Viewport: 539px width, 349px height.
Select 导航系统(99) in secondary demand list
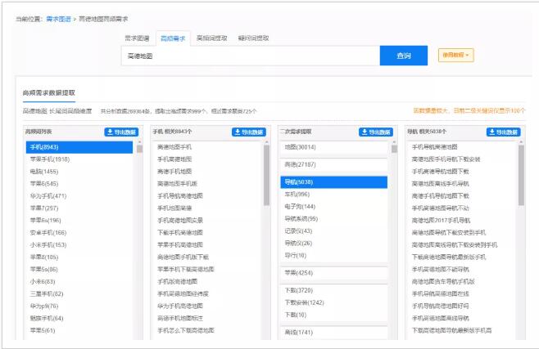point(301,219)
